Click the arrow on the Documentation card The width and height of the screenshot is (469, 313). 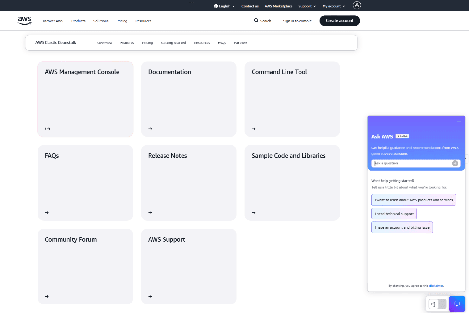[150, 129]
